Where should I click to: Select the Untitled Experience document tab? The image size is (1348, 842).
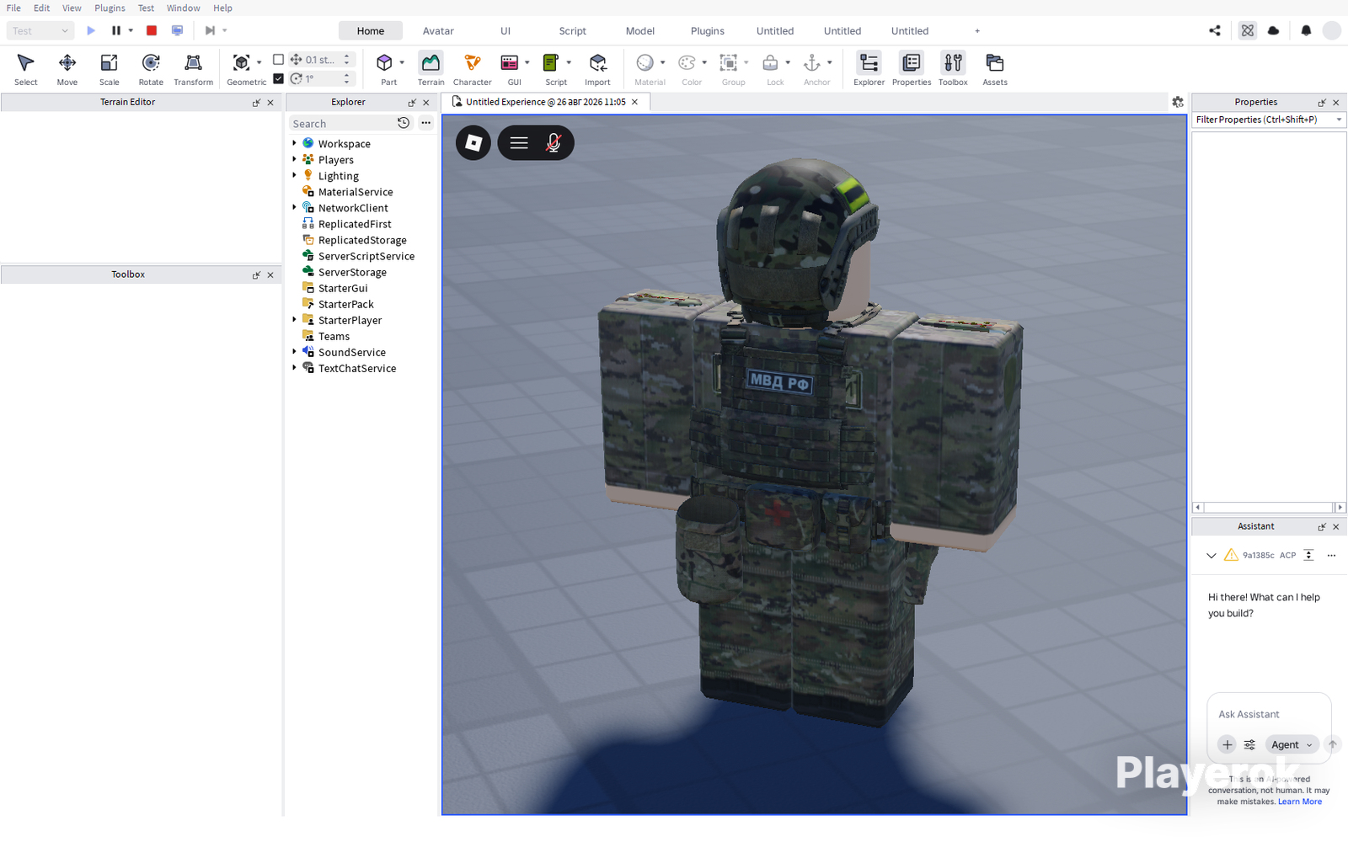[x=546, y=102]
